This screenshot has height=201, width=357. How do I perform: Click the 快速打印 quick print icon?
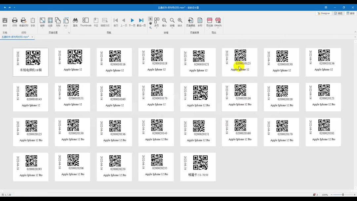(23, 21)
